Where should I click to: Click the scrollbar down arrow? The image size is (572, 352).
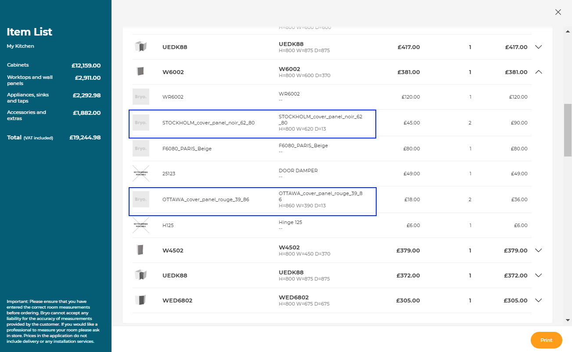(x=568, y=320)
